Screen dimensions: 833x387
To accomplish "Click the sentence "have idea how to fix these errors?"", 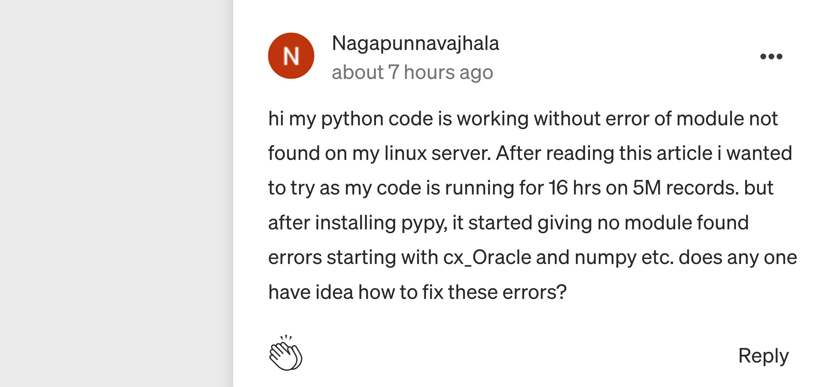I will pos(417,292).
